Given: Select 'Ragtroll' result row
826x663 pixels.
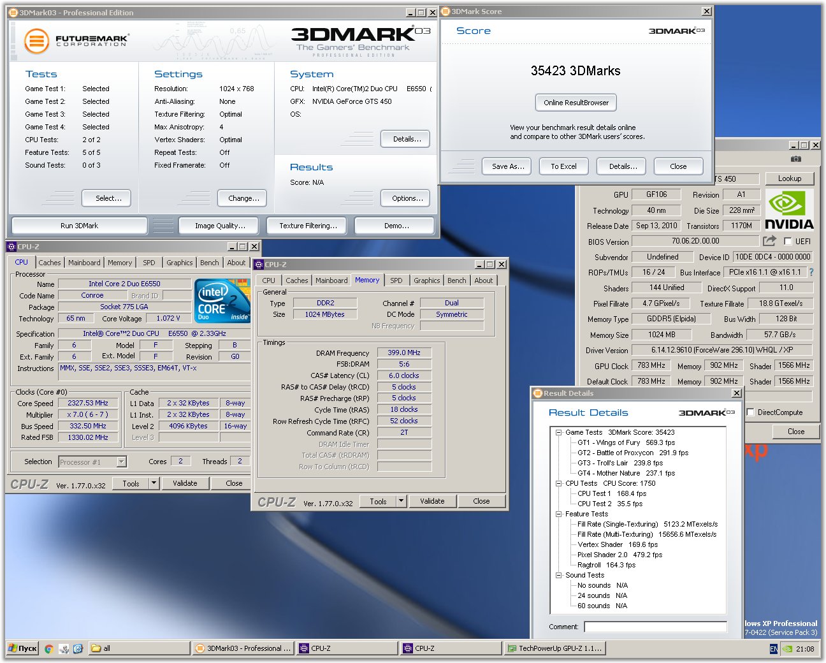Looking at the screenshot, I should (606, 565).
